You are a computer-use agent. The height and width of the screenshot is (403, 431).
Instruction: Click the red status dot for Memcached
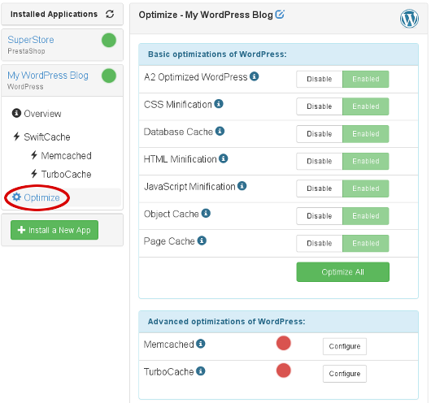tap(283, 343)
